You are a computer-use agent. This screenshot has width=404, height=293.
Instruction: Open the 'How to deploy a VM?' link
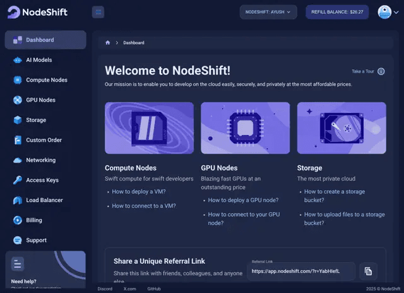click(139, 192)
